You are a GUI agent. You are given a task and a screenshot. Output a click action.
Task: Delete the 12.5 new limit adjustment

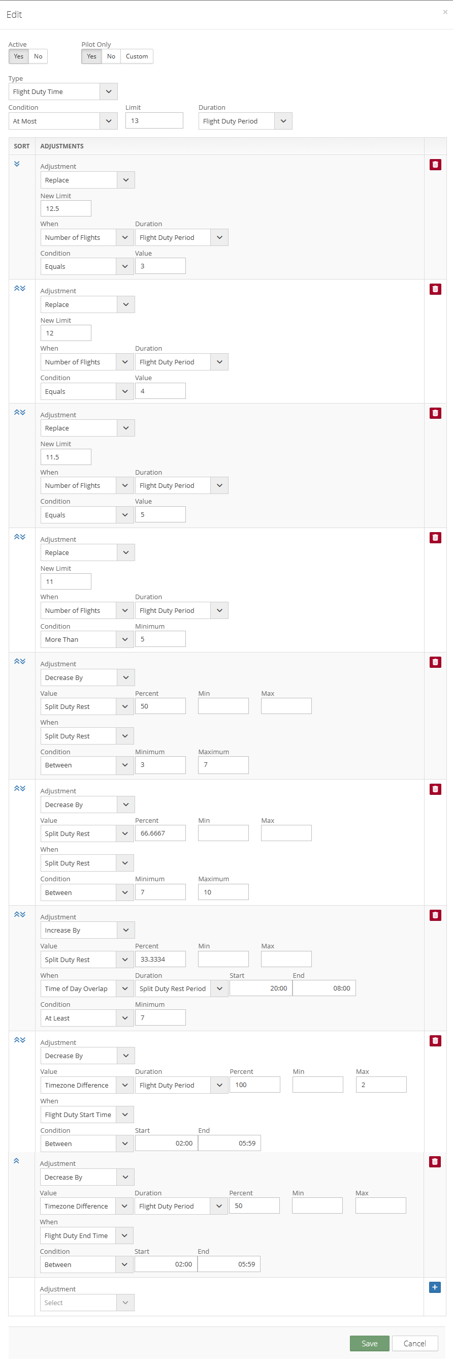[435, 165]
